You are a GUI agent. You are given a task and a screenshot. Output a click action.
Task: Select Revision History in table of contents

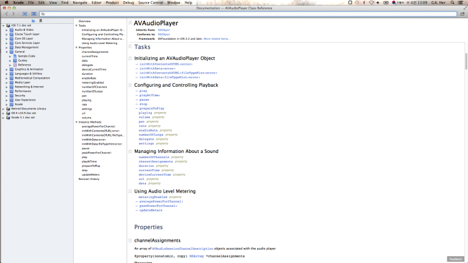89,179
